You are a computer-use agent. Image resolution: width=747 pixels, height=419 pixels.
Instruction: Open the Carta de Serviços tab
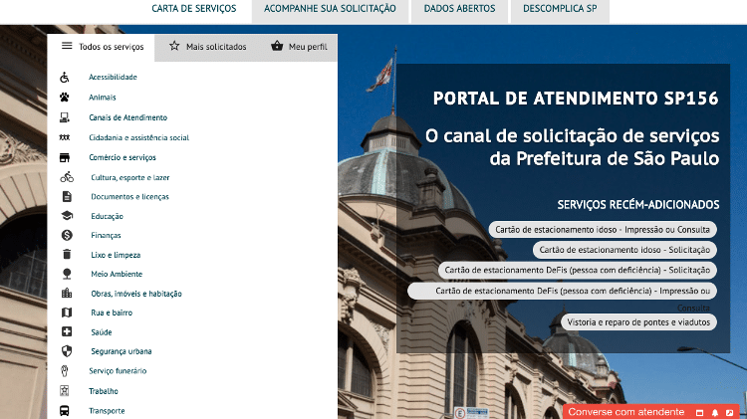tap(194, 9)
